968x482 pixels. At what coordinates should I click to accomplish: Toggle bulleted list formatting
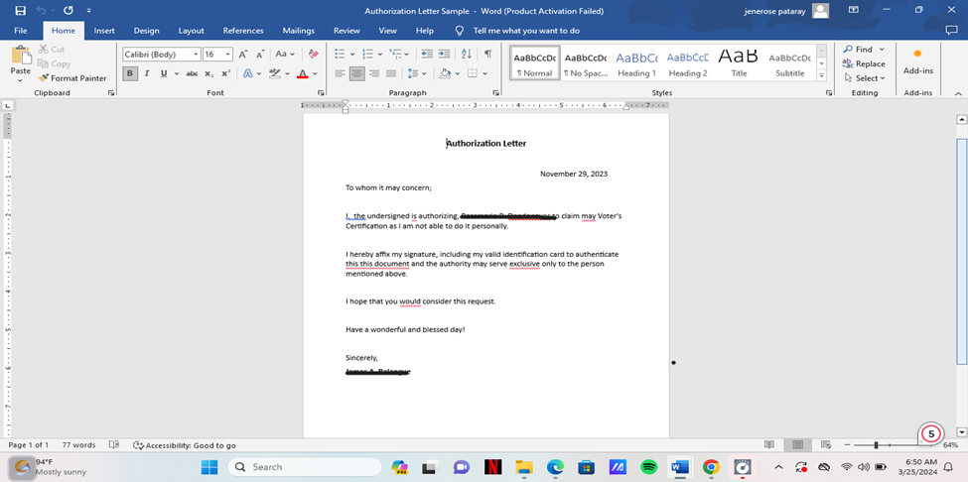click(x=341, y=55)
